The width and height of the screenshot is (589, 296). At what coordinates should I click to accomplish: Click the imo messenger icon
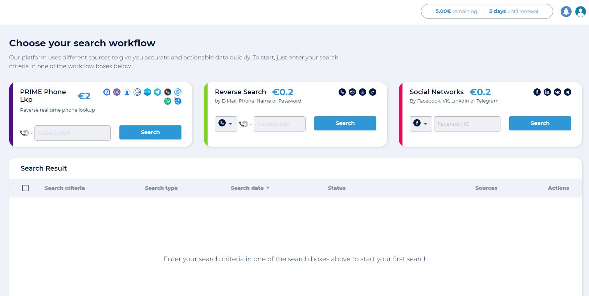coord(137,92)
